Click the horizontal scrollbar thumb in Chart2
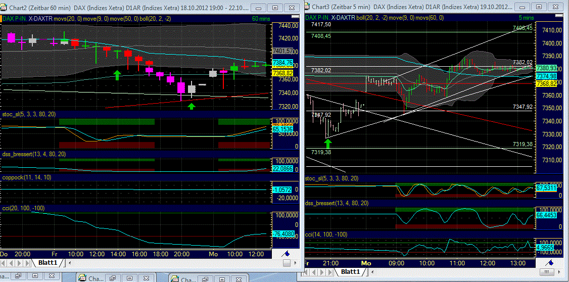The height and width of the screenshot is (282, 569). (287, 263)
